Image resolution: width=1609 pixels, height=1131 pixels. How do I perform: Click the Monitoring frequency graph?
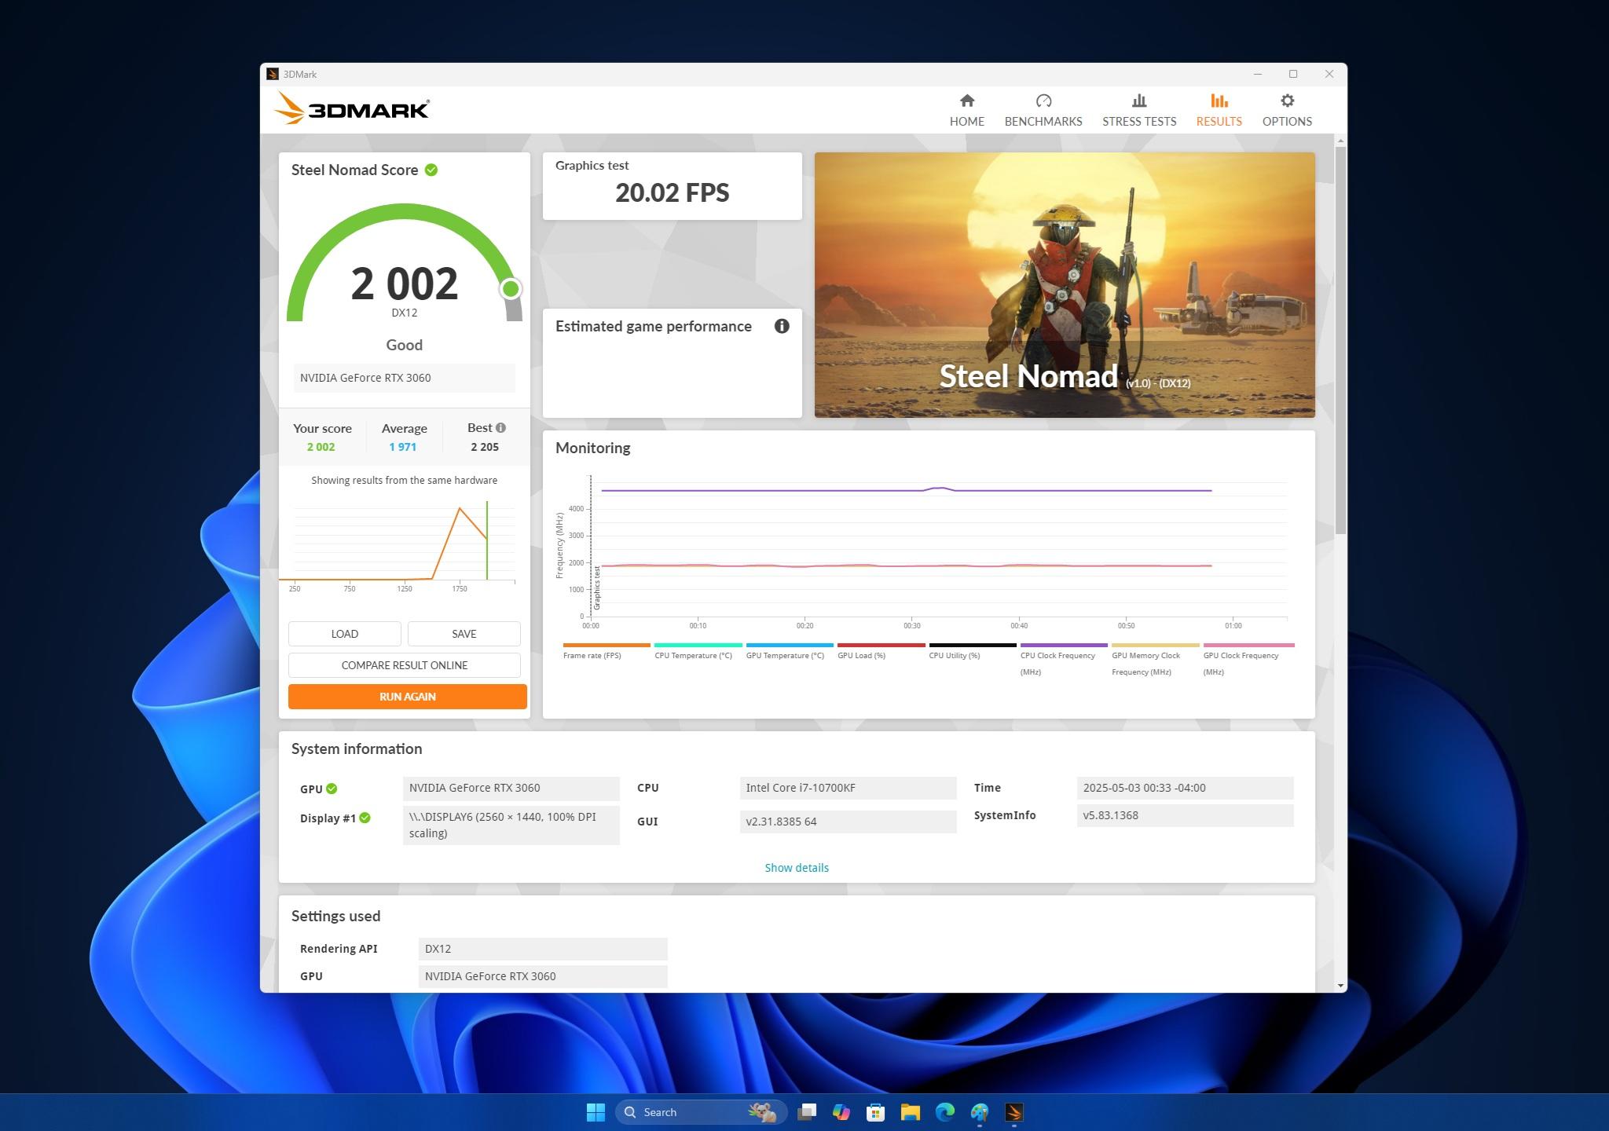(927, 550)
